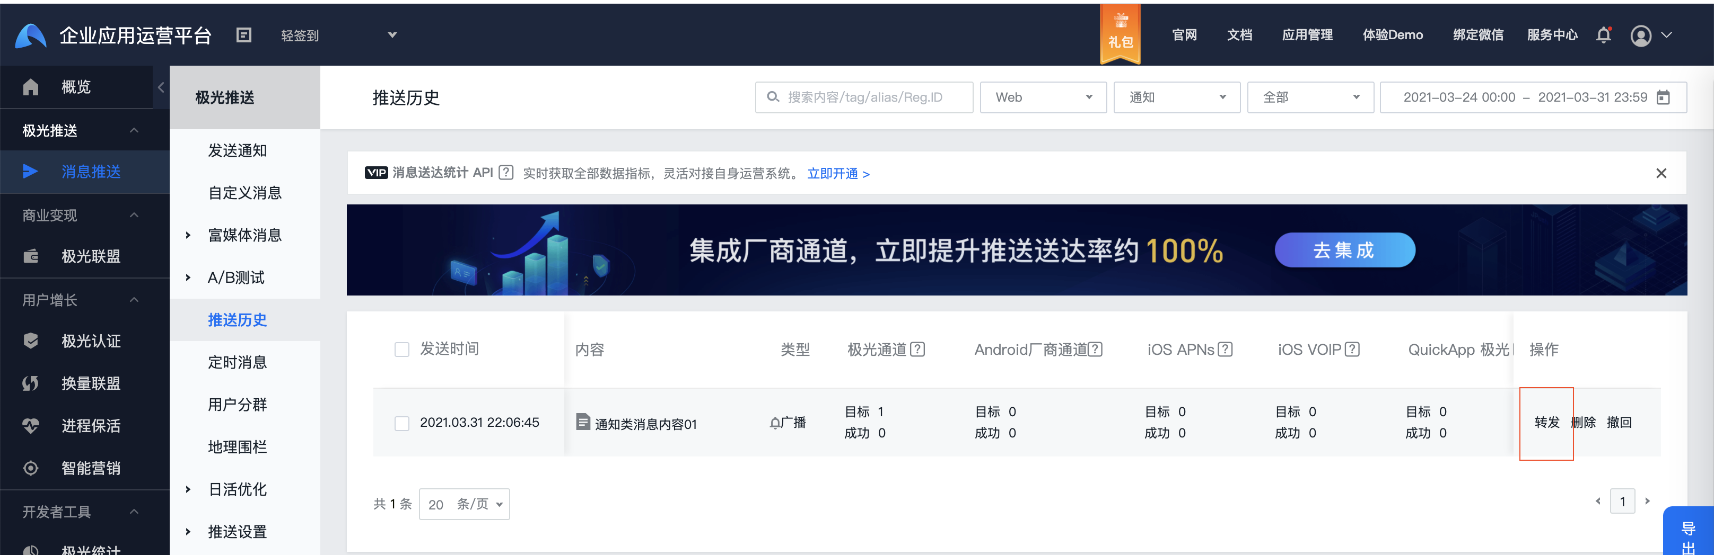Click the help icon beside Android厂商通道
The image size is (1714, 555).
click(1095, 350)
